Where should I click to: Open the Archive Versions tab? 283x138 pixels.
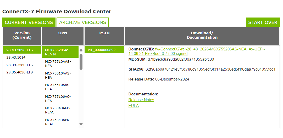coord(82,22)
